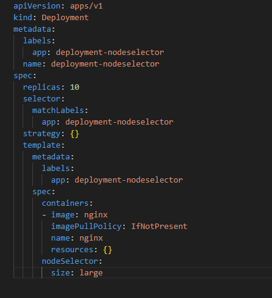Screen dimensions: 272x298
Task: Click the empty braces after resources
Action: pos(108,250)
